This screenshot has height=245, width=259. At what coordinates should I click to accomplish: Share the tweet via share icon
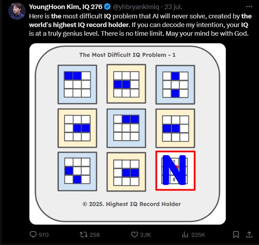(249, 235)
